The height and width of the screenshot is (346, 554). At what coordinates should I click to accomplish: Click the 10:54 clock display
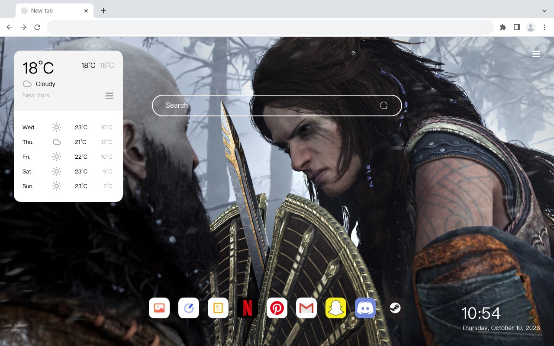tap(481, 313)
